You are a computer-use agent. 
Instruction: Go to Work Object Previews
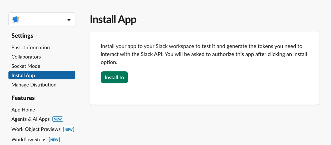36,129
